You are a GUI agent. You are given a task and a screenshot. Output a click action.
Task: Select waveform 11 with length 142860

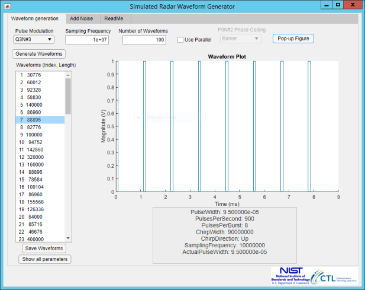click(40, 149)
